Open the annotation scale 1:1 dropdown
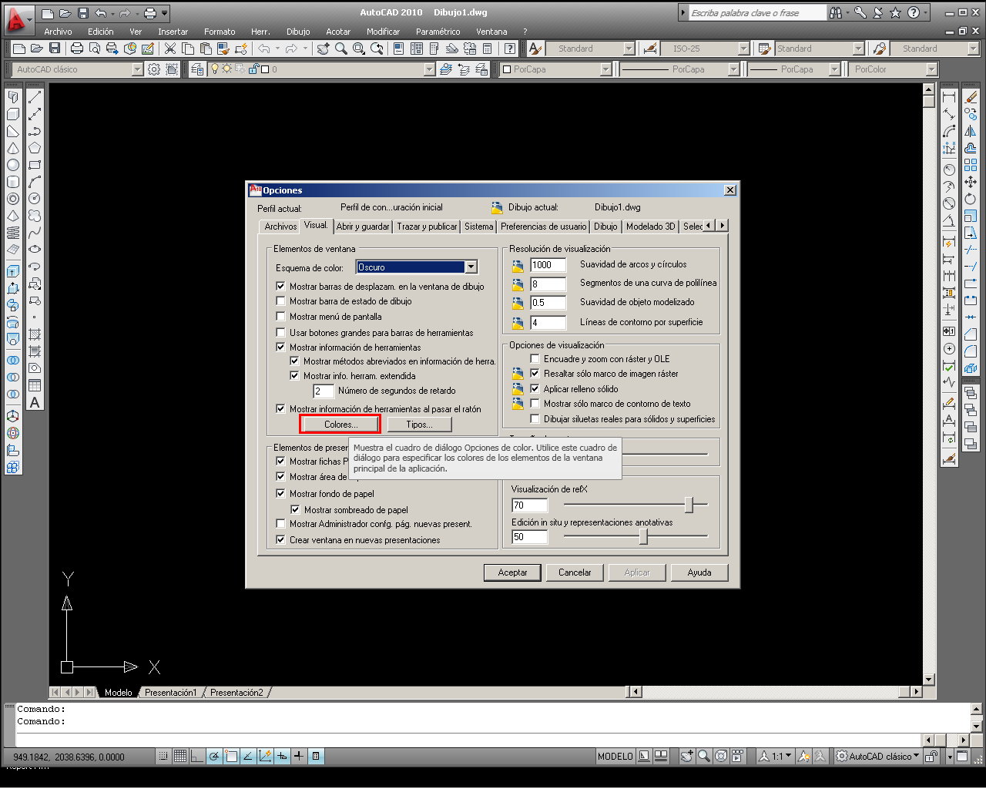 775,757
